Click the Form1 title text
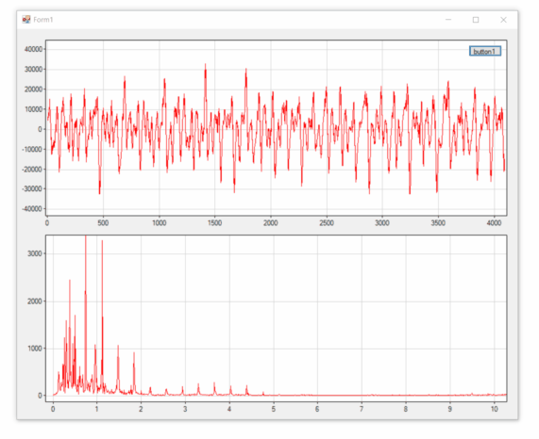This screenshot has height=439, width=539. pyautogui.click(x=43, y=20)
